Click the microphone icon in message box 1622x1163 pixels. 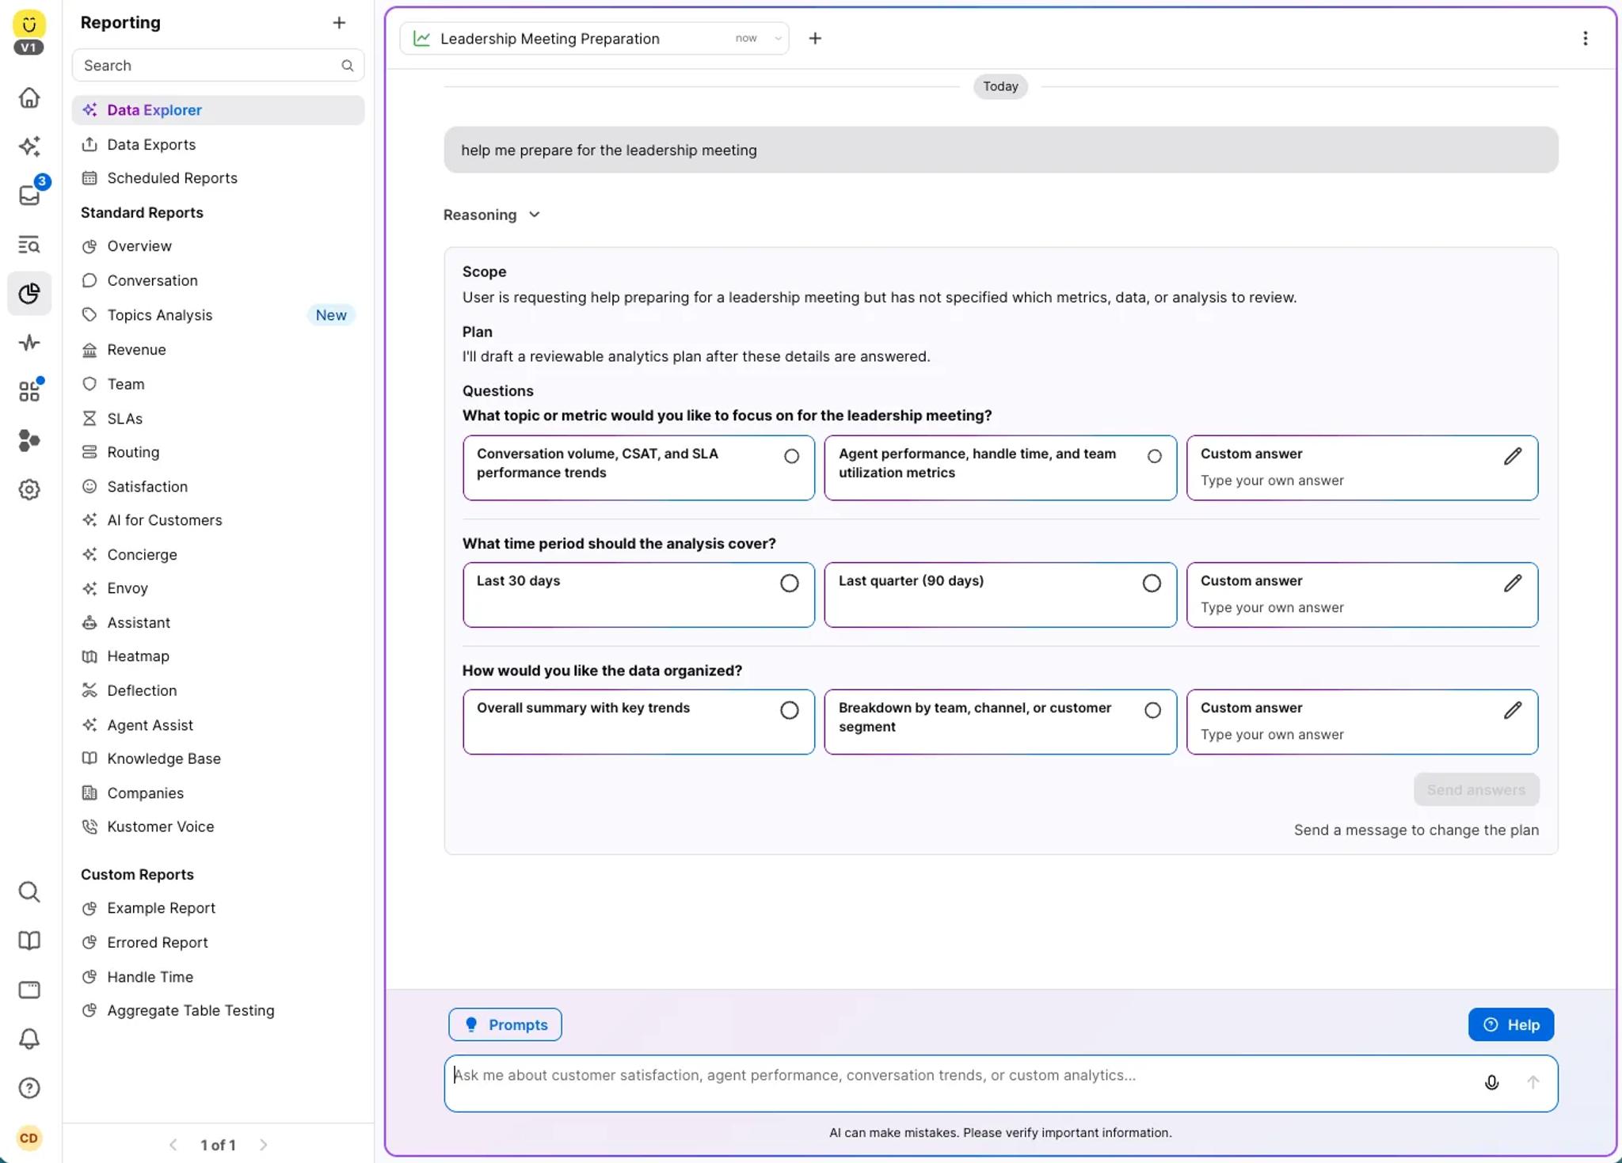1491,1082
